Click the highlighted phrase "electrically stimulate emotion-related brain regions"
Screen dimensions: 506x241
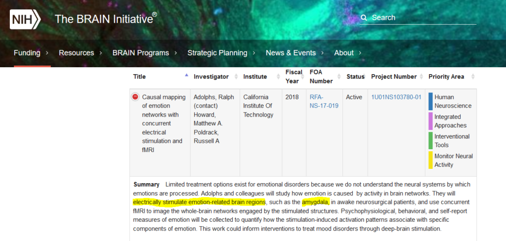pos(199,202)
